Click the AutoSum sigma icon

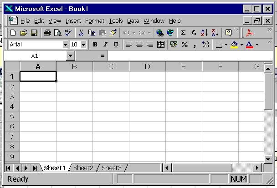[183, 33]
